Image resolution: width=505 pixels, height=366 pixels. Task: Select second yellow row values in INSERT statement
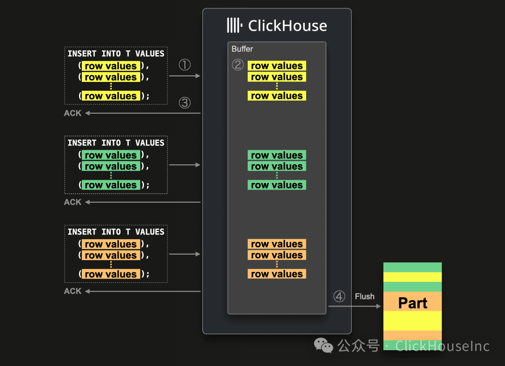(x=111, y=77)
